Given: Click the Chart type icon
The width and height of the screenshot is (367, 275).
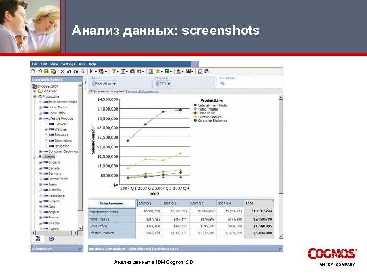Looking at the screenshot, I should (x=179, y=71).
